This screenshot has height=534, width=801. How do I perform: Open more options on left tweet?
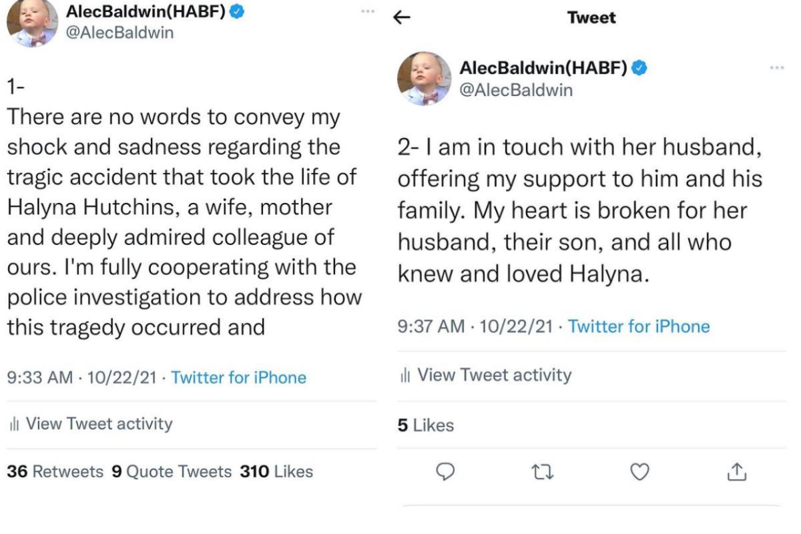coord(368,12)
